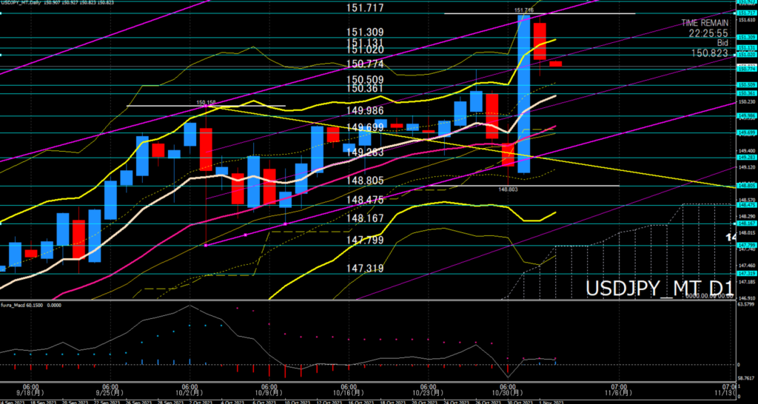Viewport: 758px width, 404px height.
Task: Click the small 150.158 swing-high label
Action: [206, 102]
